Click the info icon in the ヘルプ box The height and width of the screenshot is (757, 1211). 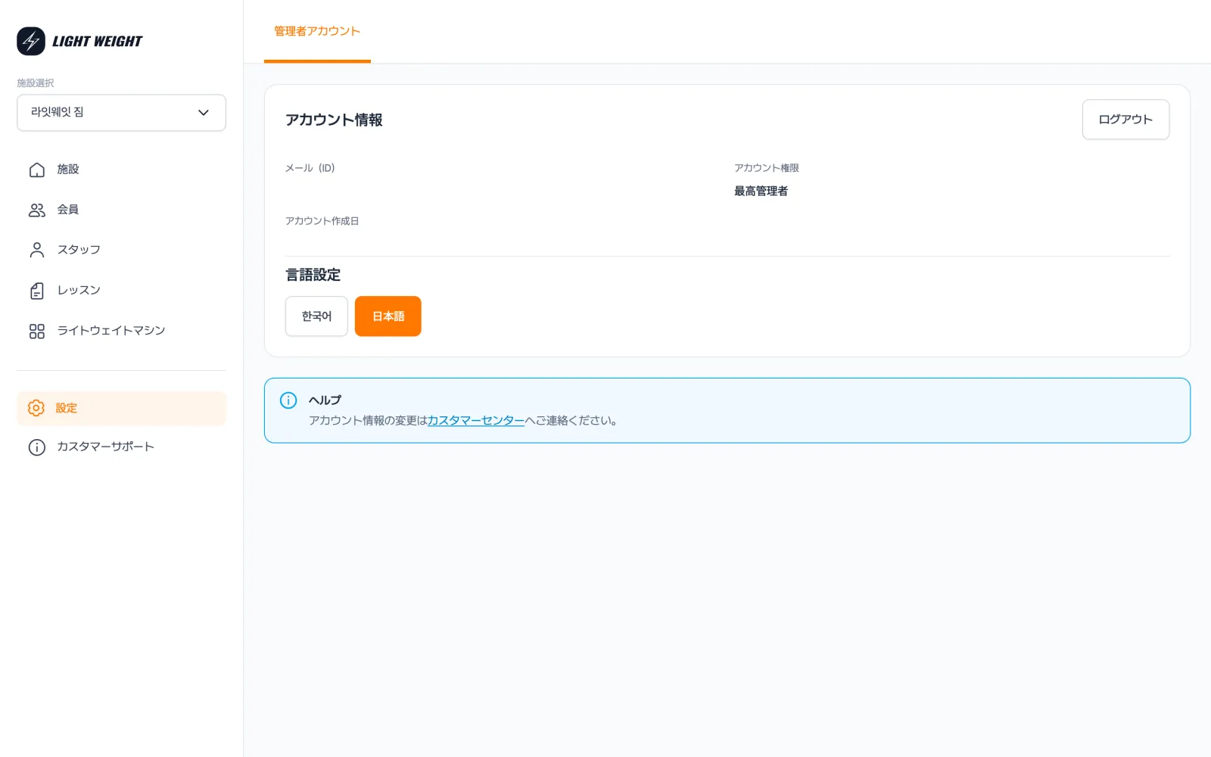tap(288, 400)
